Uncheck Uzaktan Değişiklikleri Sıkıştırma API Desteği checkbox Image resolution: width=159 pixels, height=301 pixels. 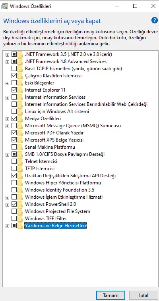pos(14,175)
